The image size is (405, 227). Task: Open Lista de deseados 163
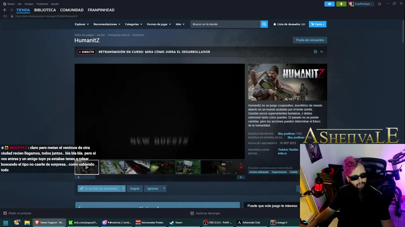coord(289,24)
